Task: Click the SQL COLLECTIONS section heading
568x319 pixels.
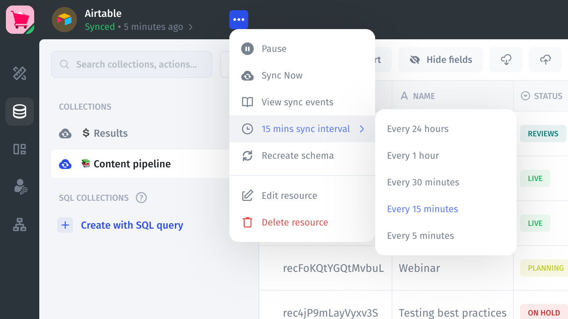Action: pos(94,198)
